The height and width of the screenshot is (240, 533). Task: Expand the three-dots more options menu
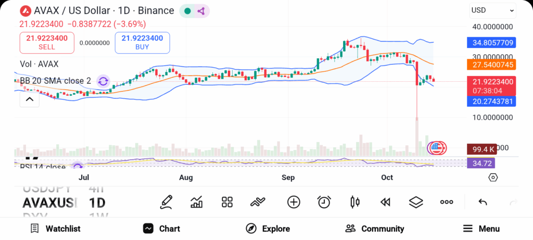(x=447, y=202)
